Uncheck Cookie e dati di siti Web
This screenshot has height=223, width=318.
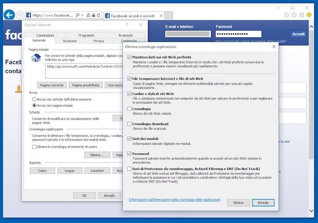tap(129, 94)
